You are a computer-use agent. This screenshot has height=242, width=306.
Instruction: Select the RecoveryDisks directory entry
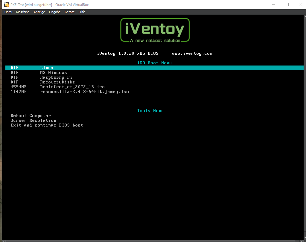154,82
